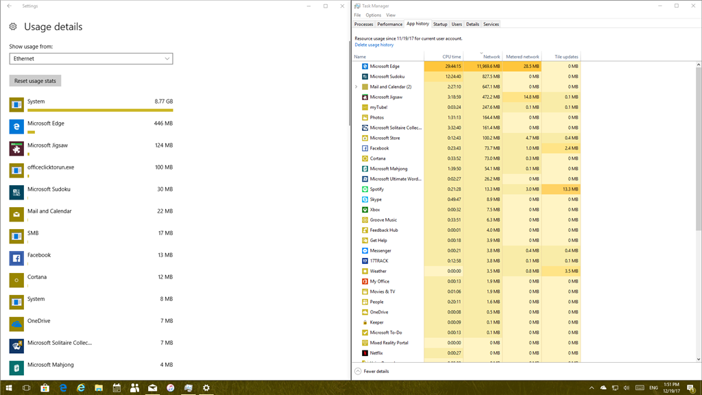Click the Microsoft Solitaire Collection icon in Settings
The height and width of the screenshot is (395, 702).
(16, 346)
